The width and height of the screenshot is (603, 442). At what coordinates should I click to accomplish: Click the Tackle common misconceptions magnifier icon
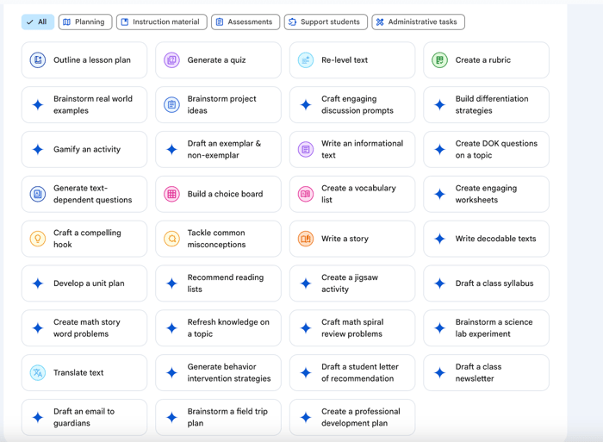pos(171,239)
